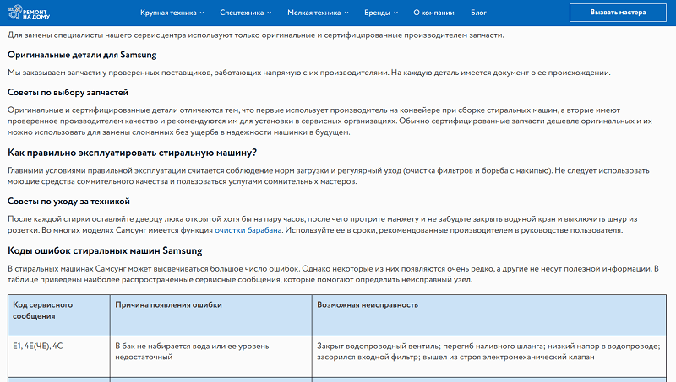Click the Причина появления ошибки column header
Image resolution: width=676 pixels, height=382 pixels.
point(211,315)
